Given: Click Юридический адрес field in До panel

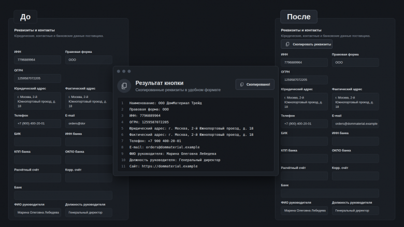Looking at the screenshot, I should coord(38,101).
